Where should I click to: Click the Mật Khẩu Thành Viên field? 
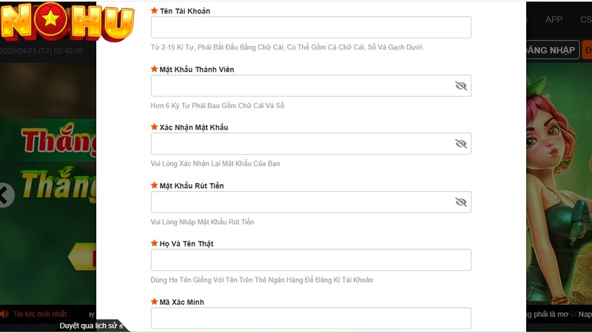point(311,86)
